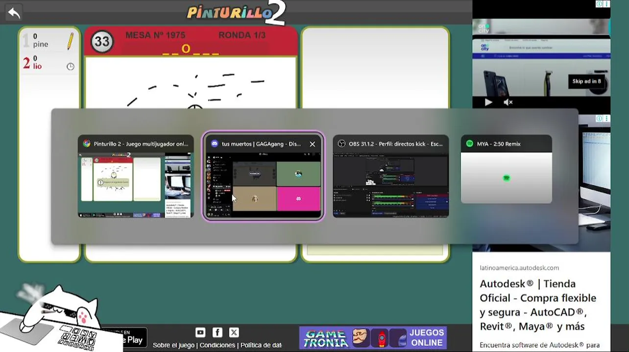The width and height of the screenshot is (629, 352).
Task: Click the word hint with letter O
Action: [x=191, y=49]
